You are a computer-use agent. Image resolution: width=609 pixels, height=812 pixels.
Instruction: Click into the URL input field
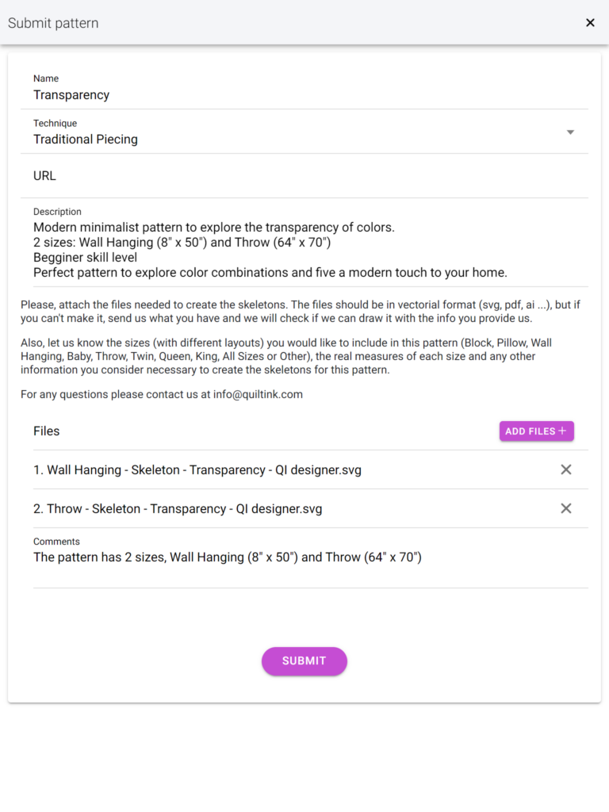click(x=304, y=176)
